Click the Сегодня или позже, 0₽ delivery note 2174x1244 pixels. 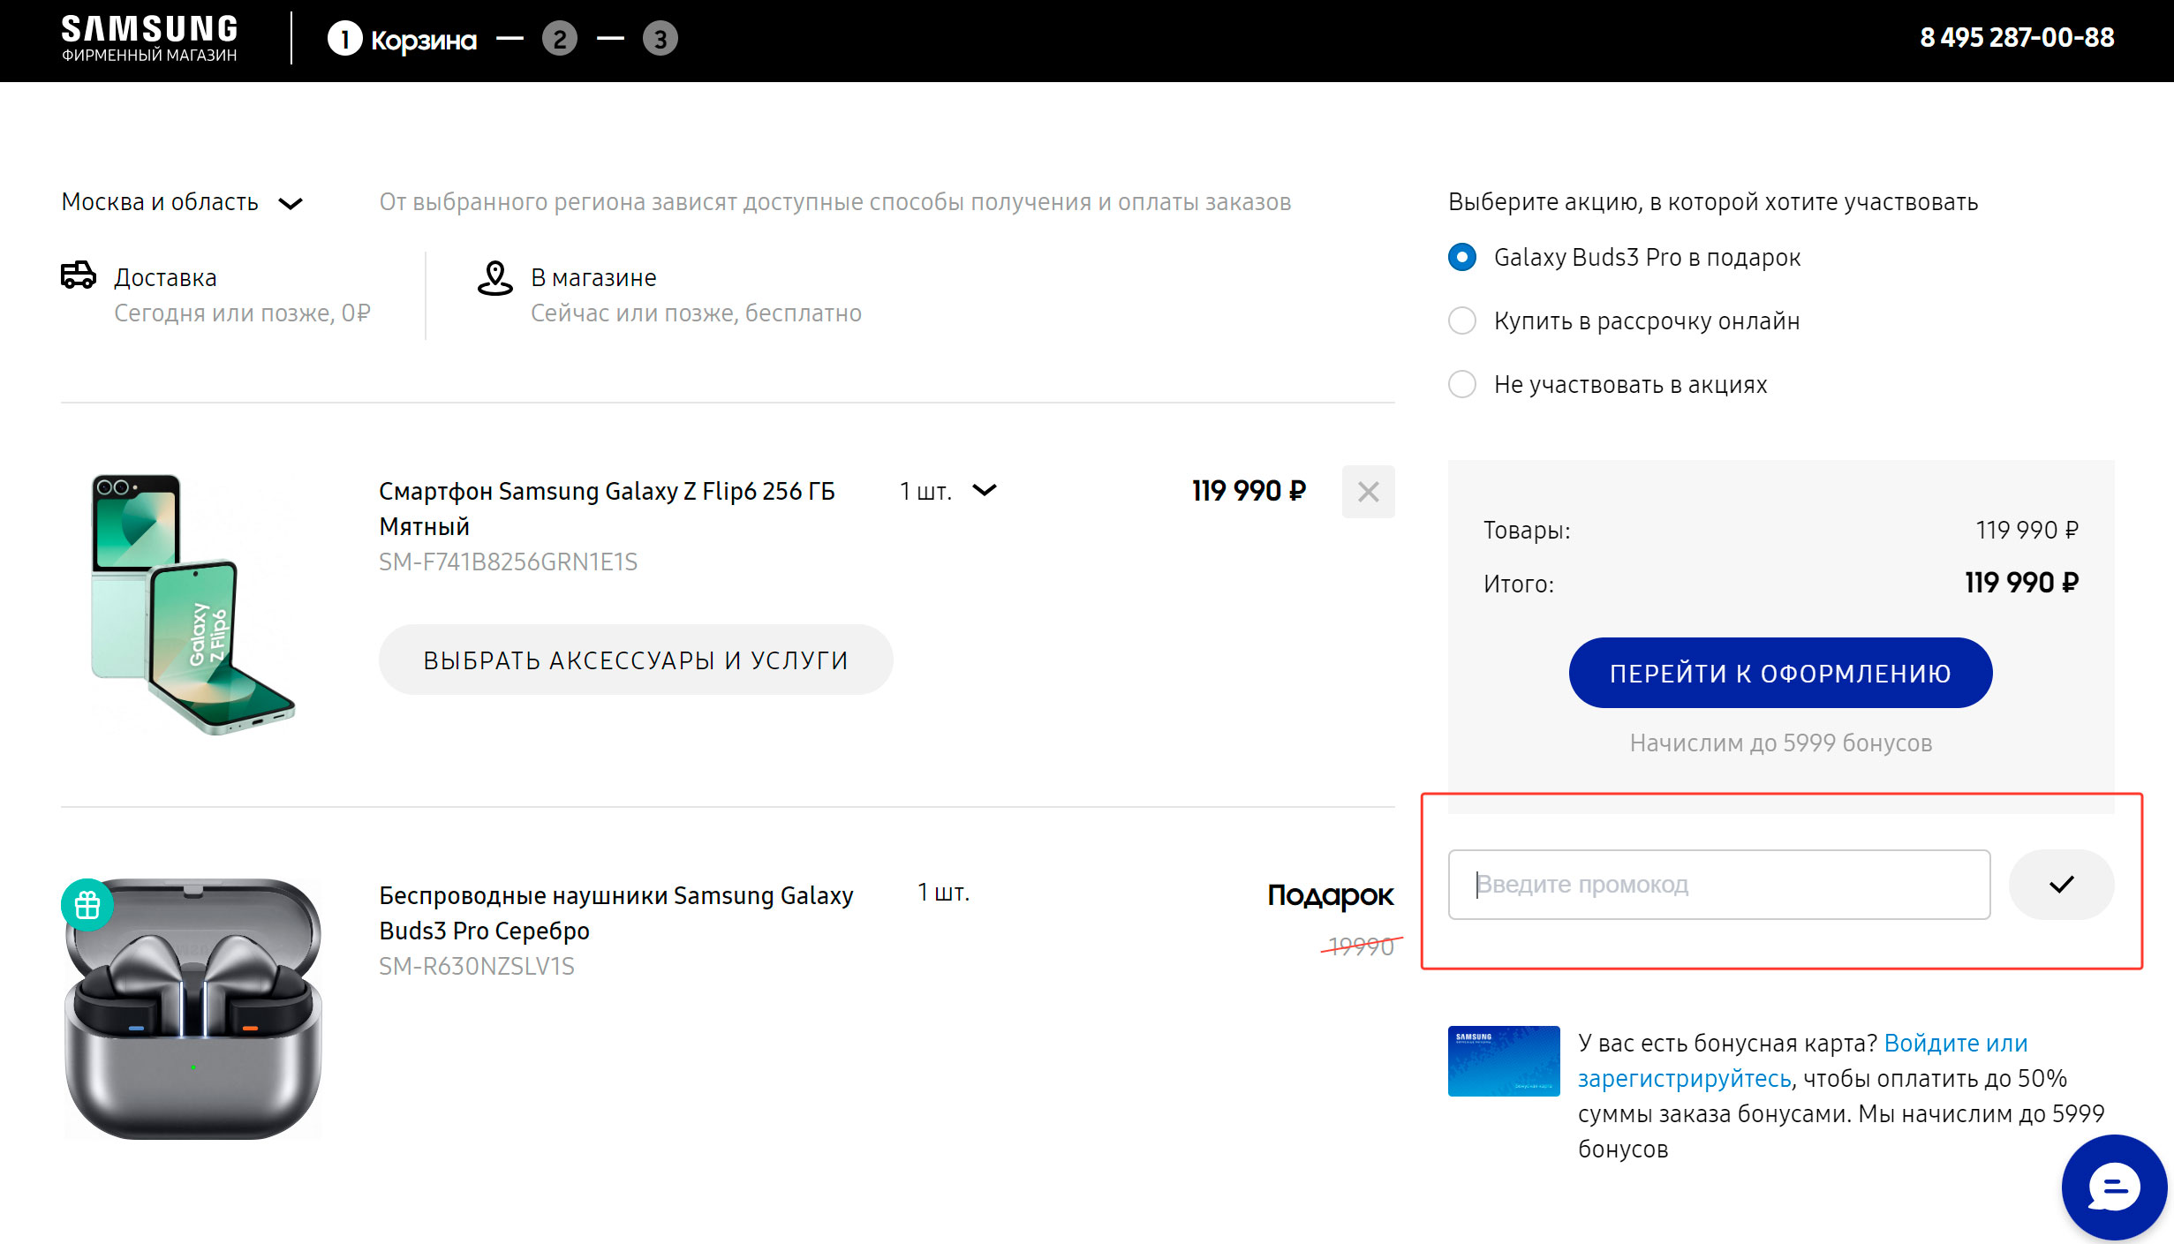coord(242,313)
